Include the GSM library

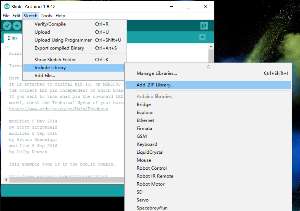point(208,136)
